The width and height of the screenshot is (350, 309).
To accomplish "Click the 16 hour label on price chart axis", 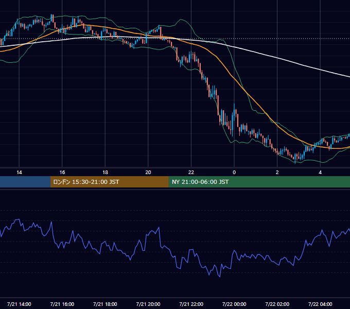I will click(x=62, y=173).
